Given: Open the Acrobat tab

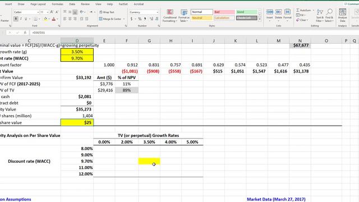Looking at the screenshot, I should pos(139,4).
